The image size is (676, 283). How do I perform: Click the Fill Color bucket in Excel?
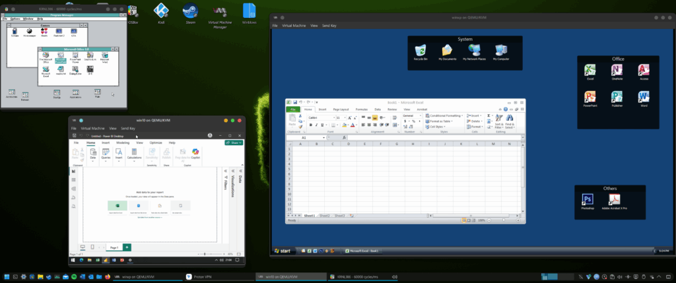coord(345,125)
